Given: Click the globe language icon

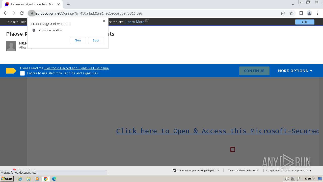Looking at the screenshot, I should (175, 170).
